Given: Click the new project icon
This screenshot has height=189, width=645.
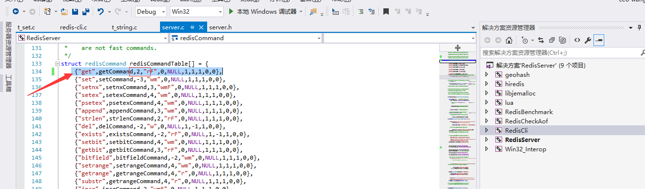Looking at the screenshot, I should pyautogui.click(x=48, y=11).
